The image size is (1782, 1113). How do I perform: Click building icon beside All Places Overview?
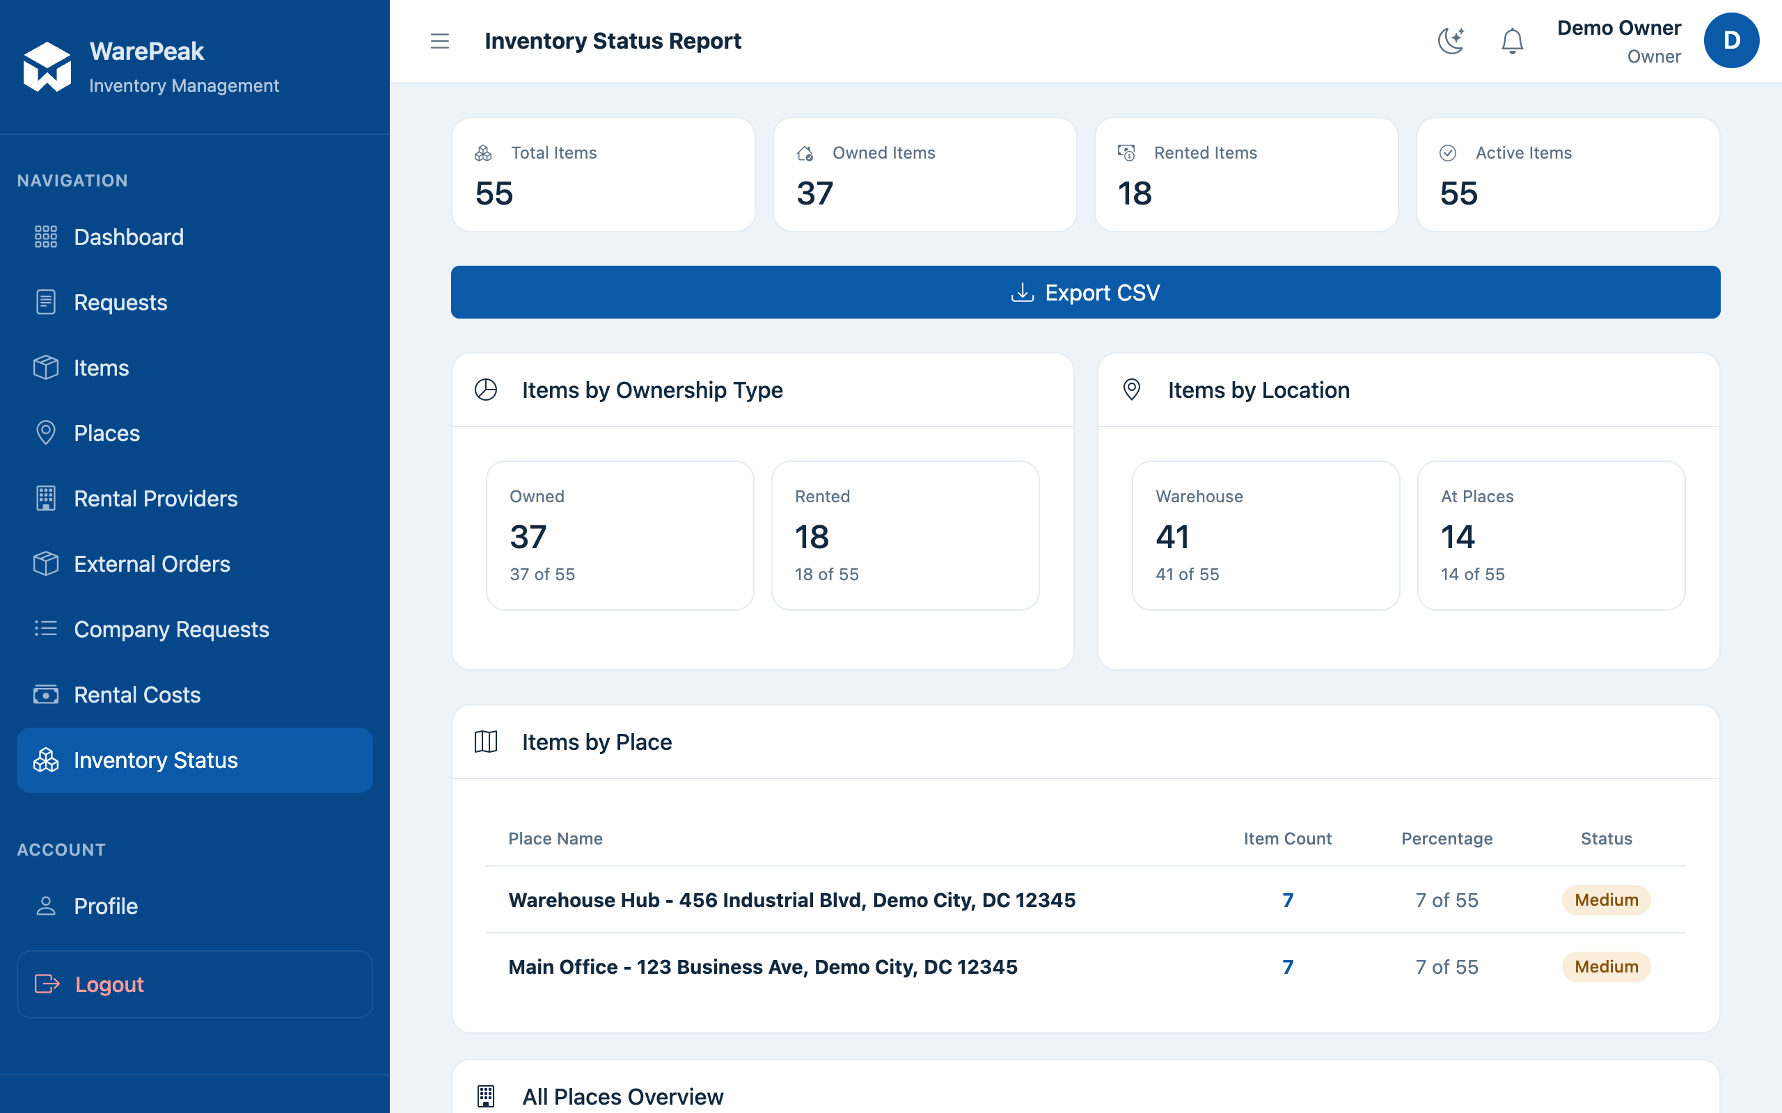(486, 1096)
